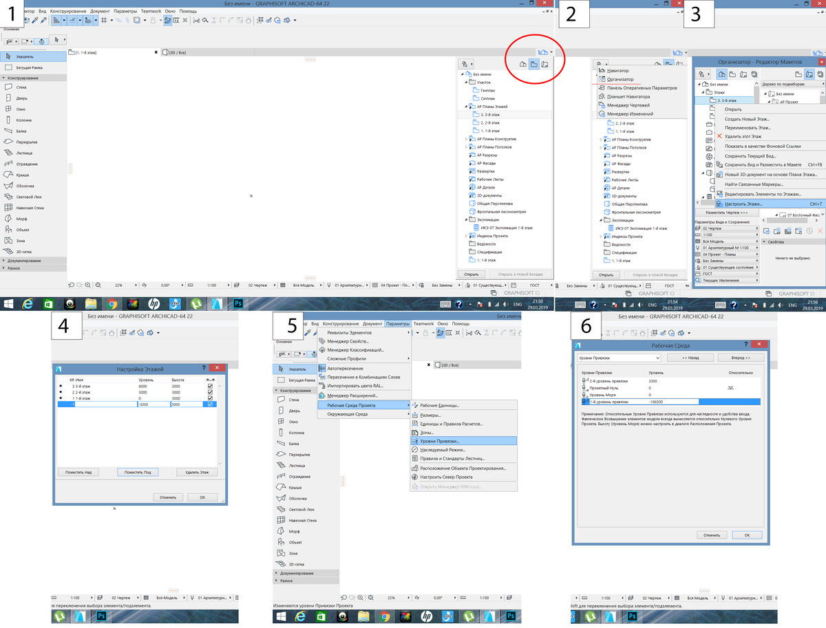Choose Уровни Привязки... in the submenu
Screen dimensions: 826x628
(463, 441)
